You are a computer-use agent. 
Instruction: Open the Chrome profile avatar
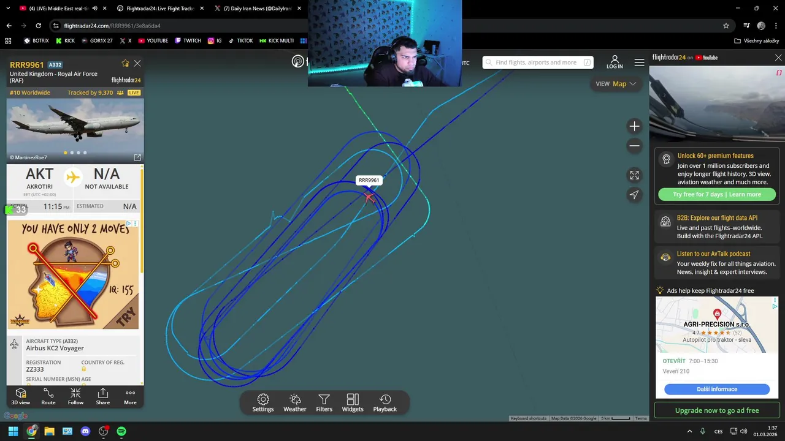click(x=761, y=26)
